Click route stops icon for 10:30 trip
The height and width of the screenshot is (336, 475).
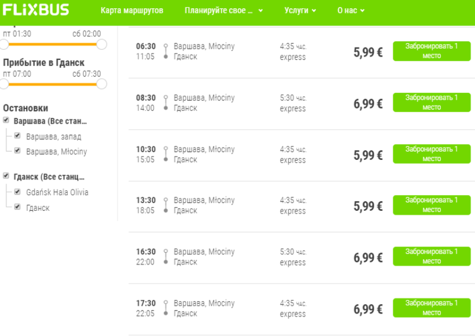(x=166, y=154)
